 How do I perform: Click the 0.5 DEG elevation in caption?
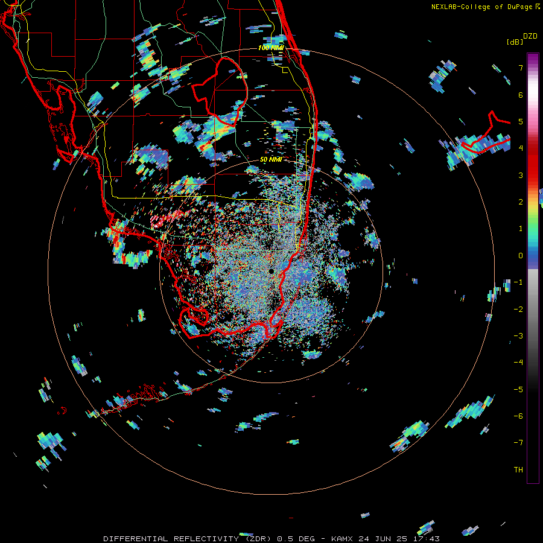(296, 539)
